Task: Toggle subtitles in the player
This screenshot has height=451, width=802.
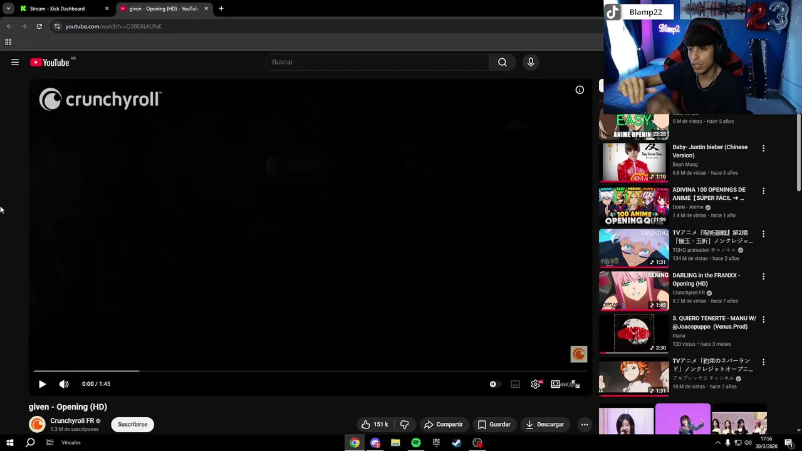Action: (x=515, y=384)
